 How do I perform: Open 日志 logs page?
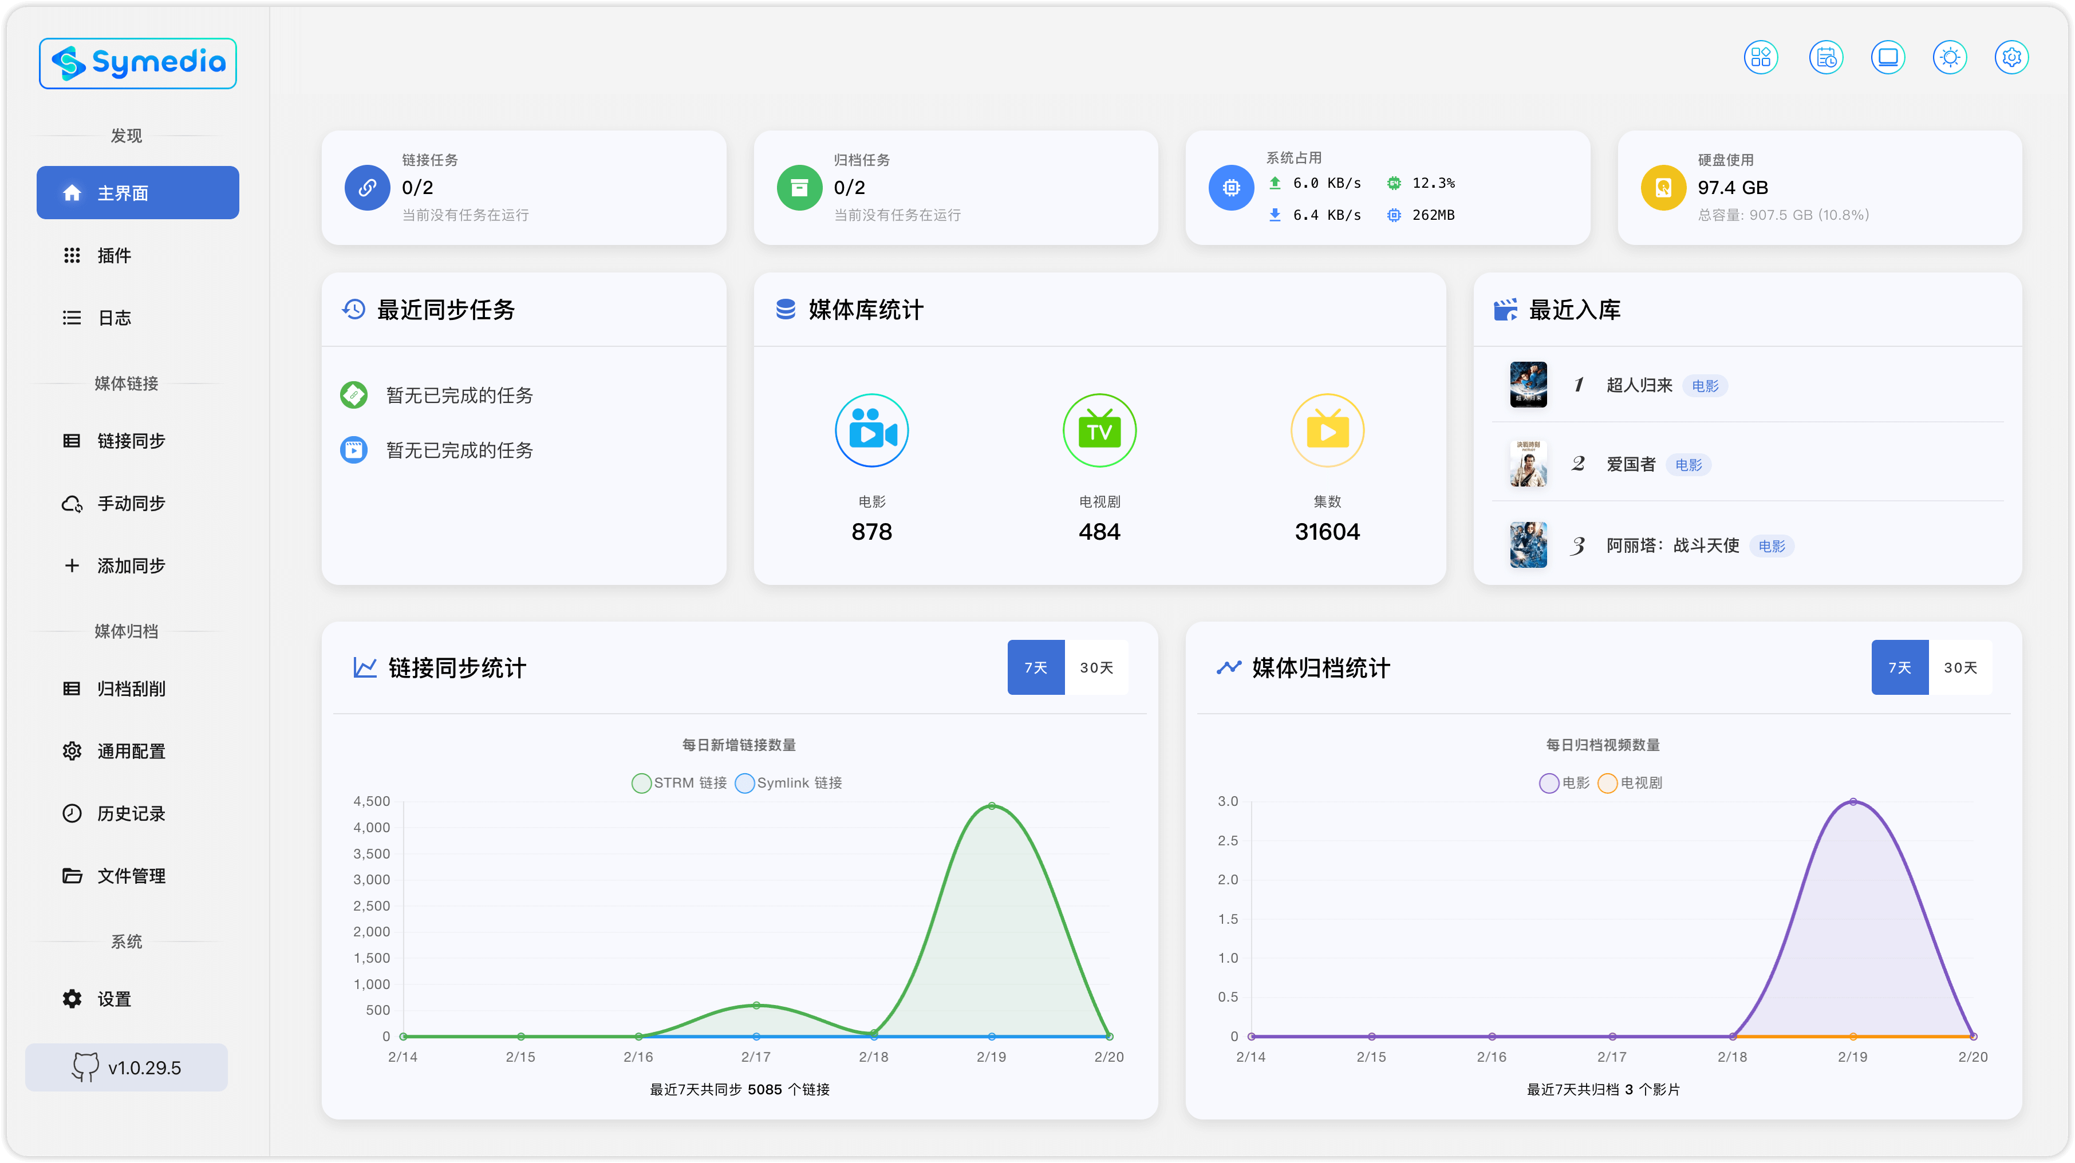[x=138, y=317]
